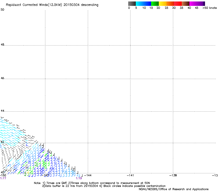Click the orange 25-30 knots color segment
This screenshot has width=218, height=191.
(170, 4)
